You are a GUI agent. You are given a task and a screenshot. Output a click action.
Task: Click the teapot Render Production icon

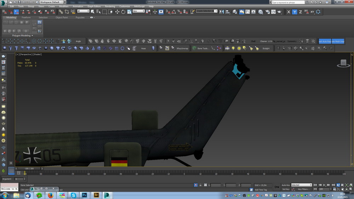[279, 12]
